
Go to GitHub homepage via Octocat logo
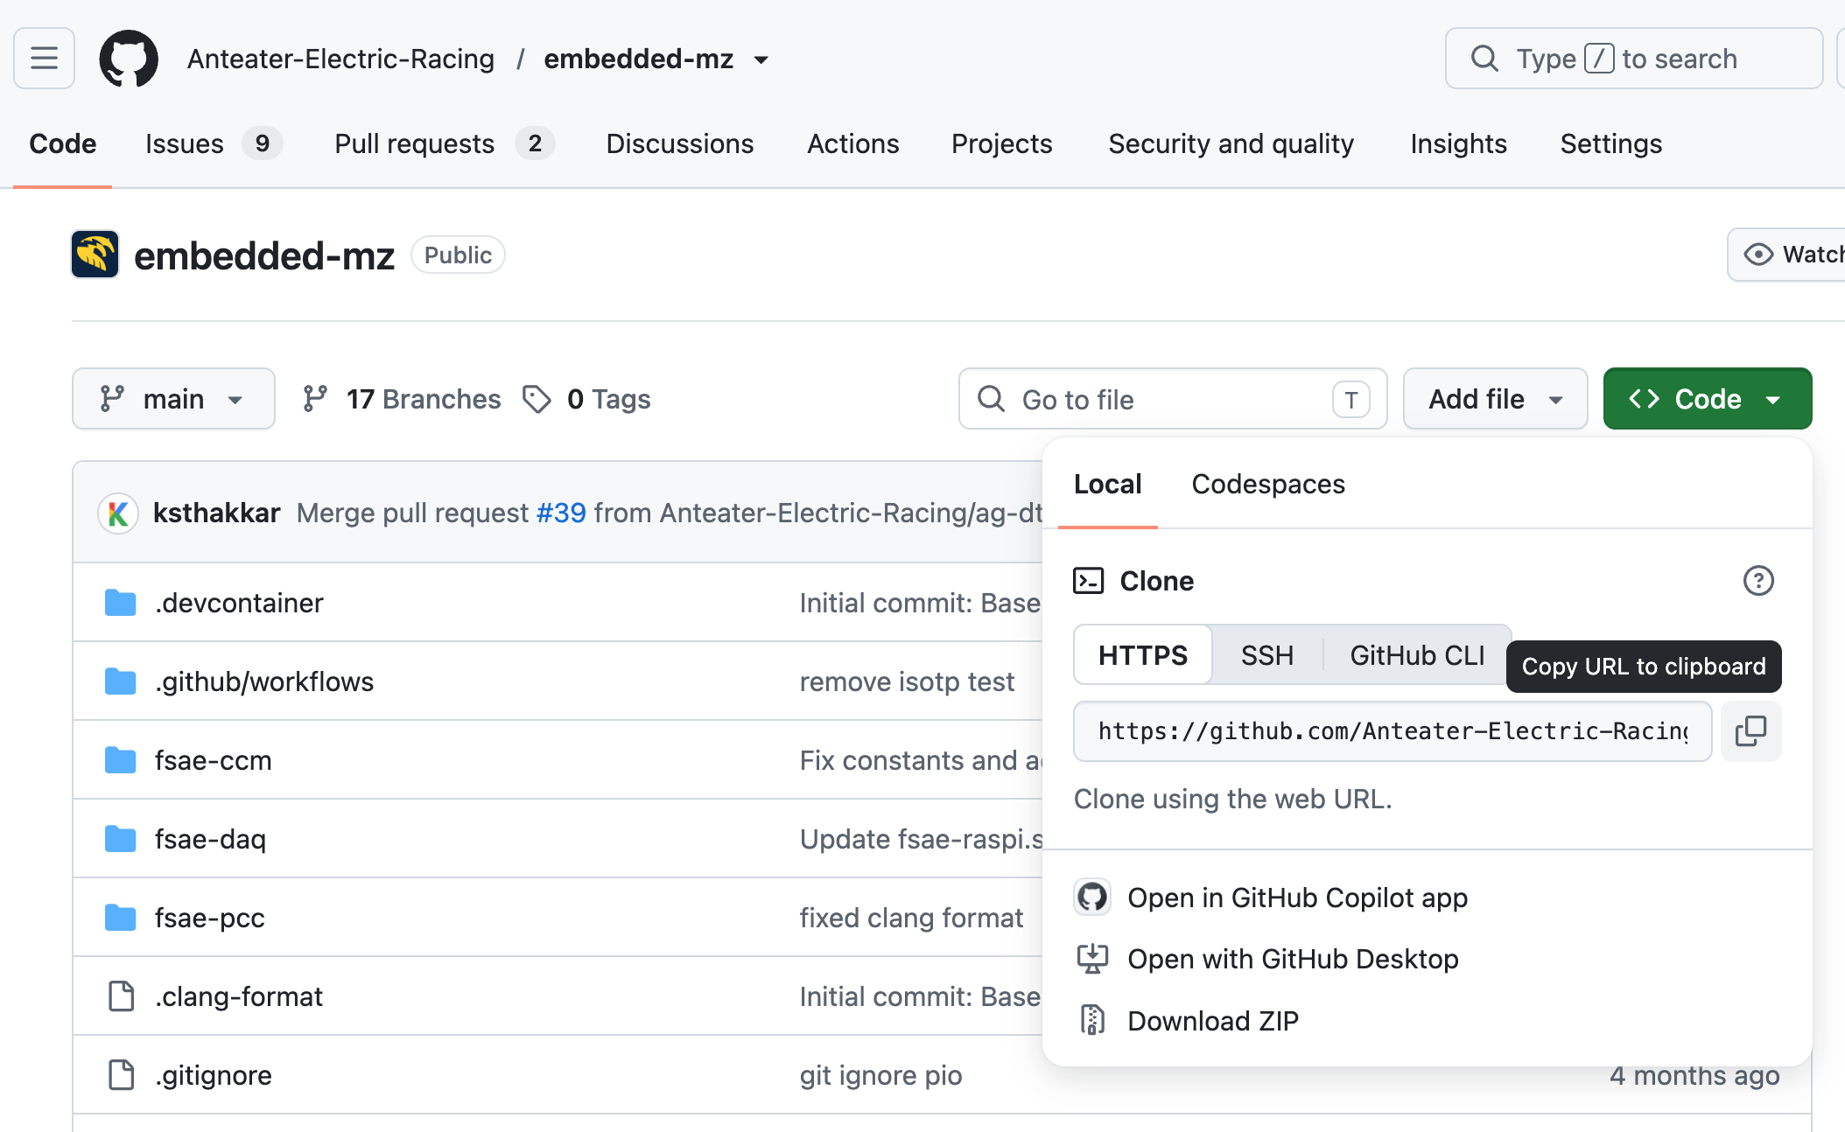click(x=129, y=59)
